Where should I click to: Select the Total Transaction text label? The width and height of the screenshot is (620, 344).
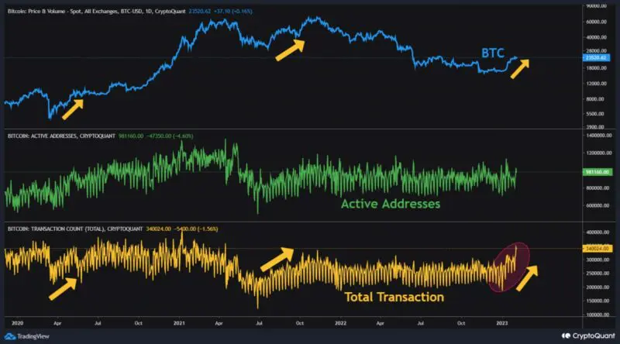[x=394, y=297]
